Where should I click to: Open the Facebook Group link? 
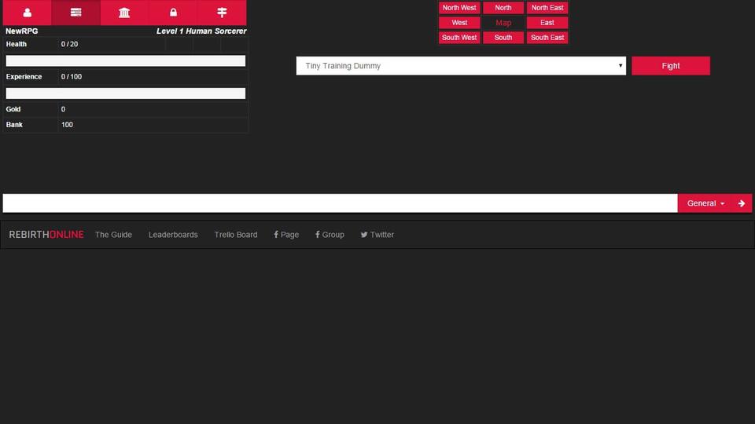click(x=330, y=235)
